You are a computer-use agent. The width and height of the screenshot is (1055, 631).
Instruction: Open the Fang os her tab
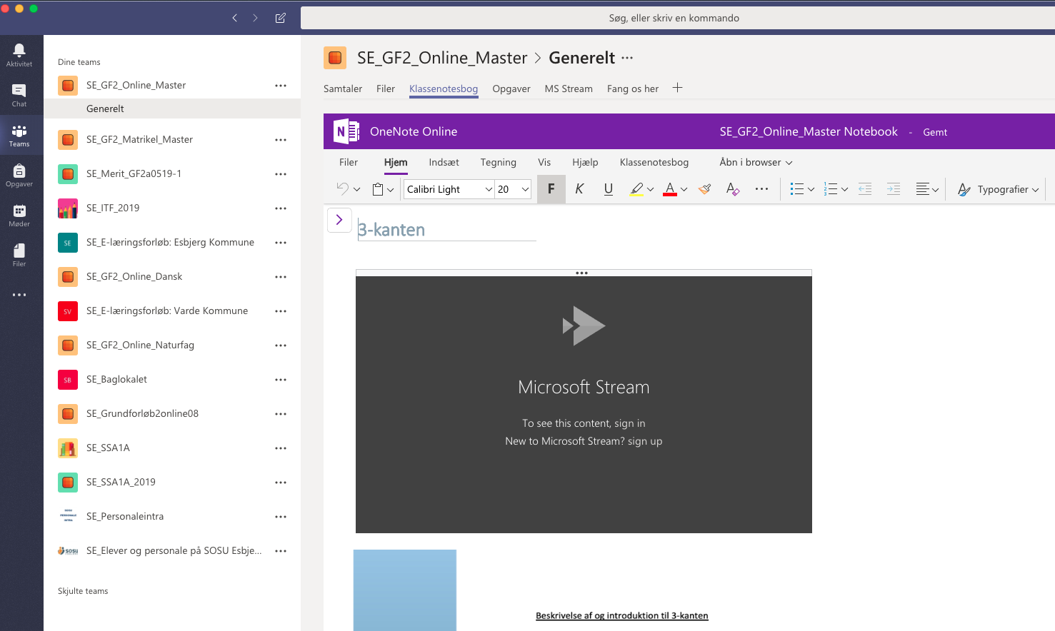pyautogui.click(x=633, y=89)
